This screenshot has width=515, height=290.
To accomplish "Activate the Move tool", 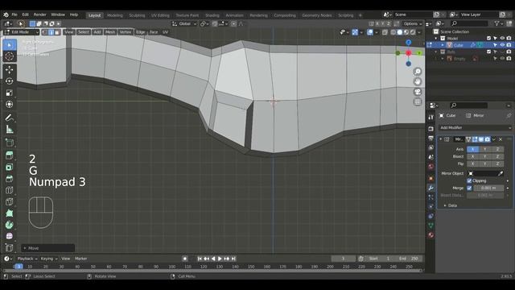I will pyautogui.click(x=9, y=70).
